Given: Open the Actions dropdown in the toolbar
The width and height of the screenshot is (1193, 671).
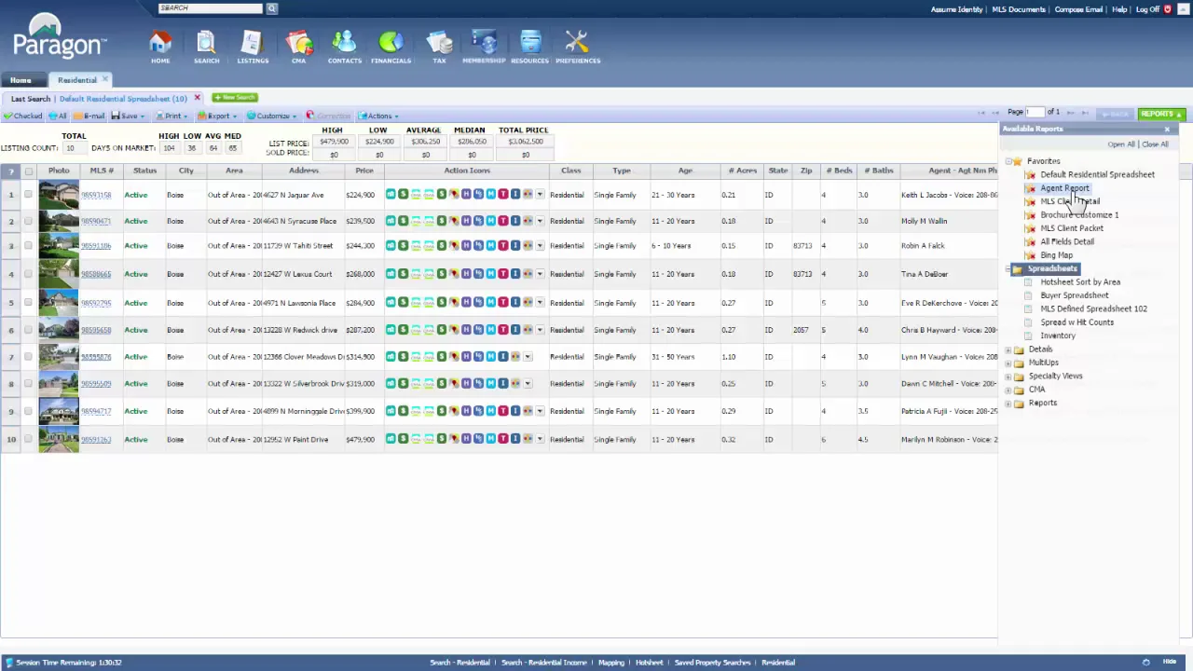Looking at the screenshot, I should coord(378,116).
